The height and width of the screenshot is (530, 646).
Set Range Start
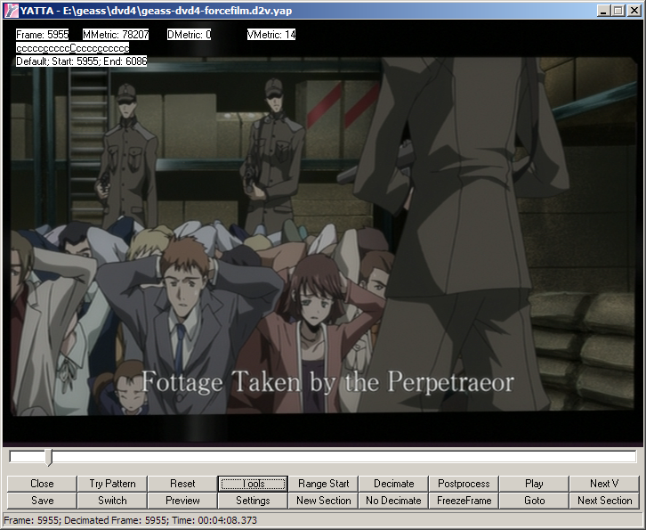[x=323, y=484]
